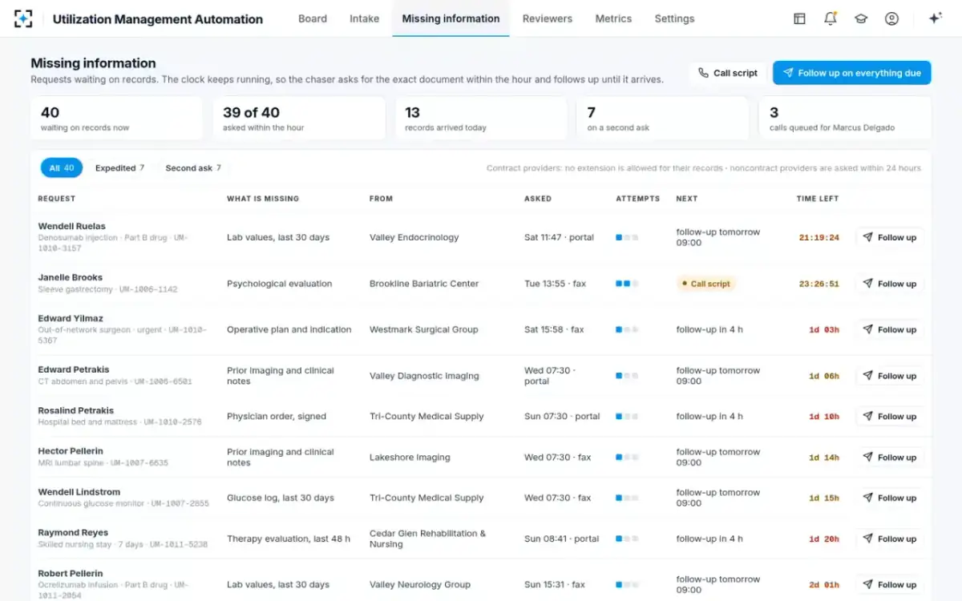Follow up on Raymond Reyes request
Image resolution: width=962 pixels, height=601 pixels.
(889, 538)
